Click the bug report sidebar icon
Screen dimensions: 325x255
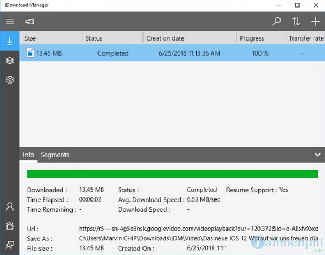10,226
